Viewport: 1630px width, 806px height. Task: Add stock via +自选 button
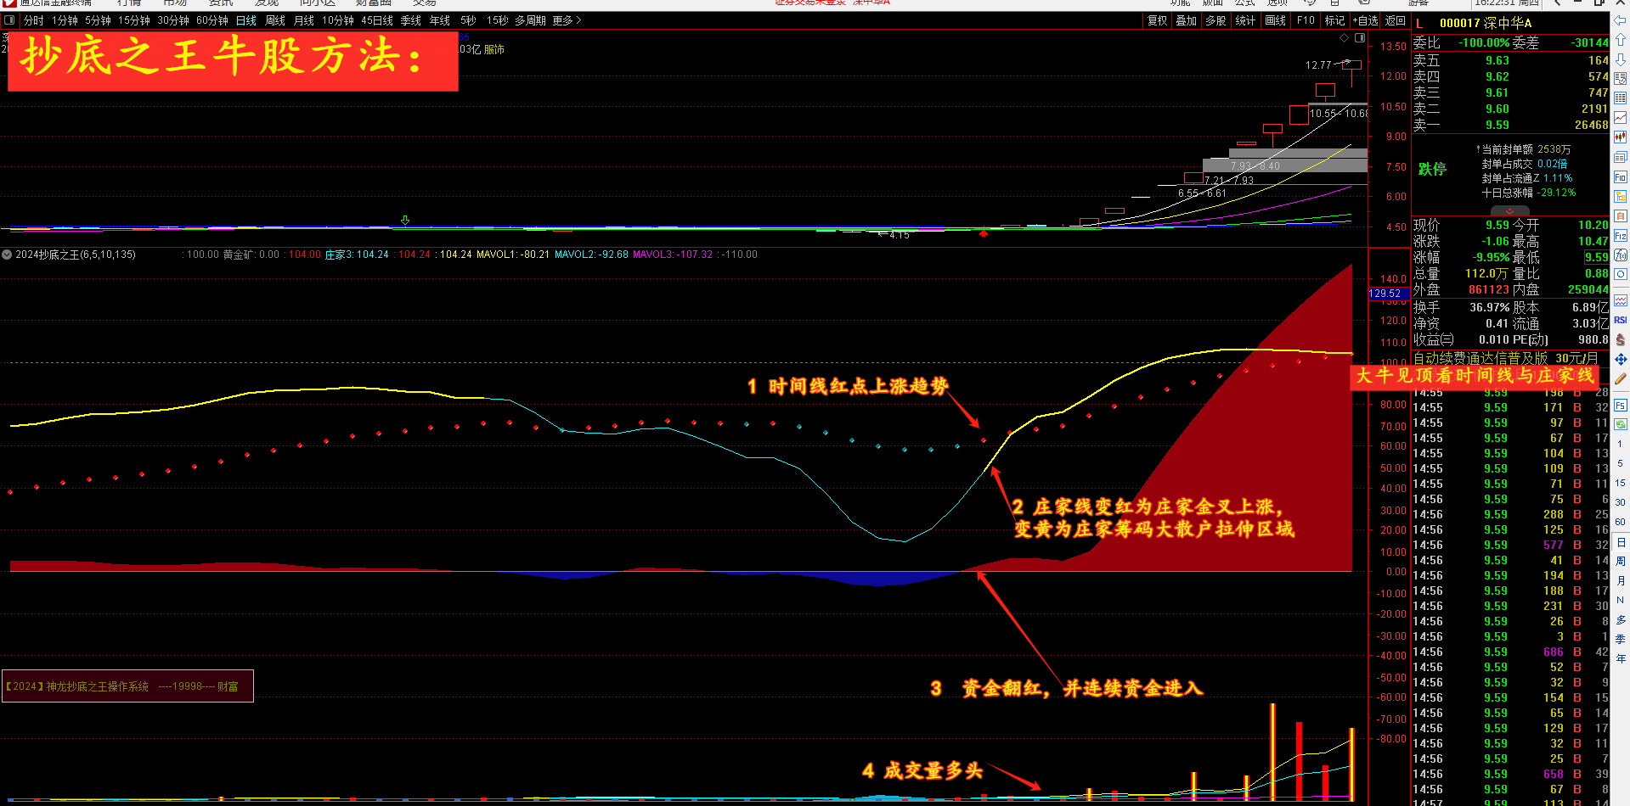[1365, 20]
